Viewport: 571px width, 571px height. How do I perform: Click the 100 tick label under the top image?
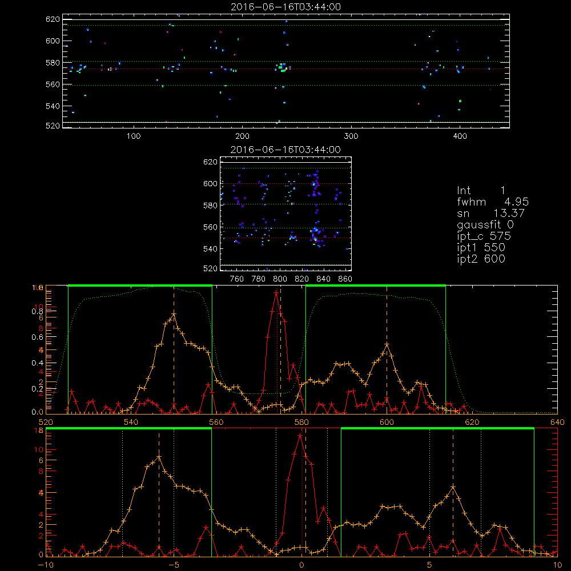134,136
